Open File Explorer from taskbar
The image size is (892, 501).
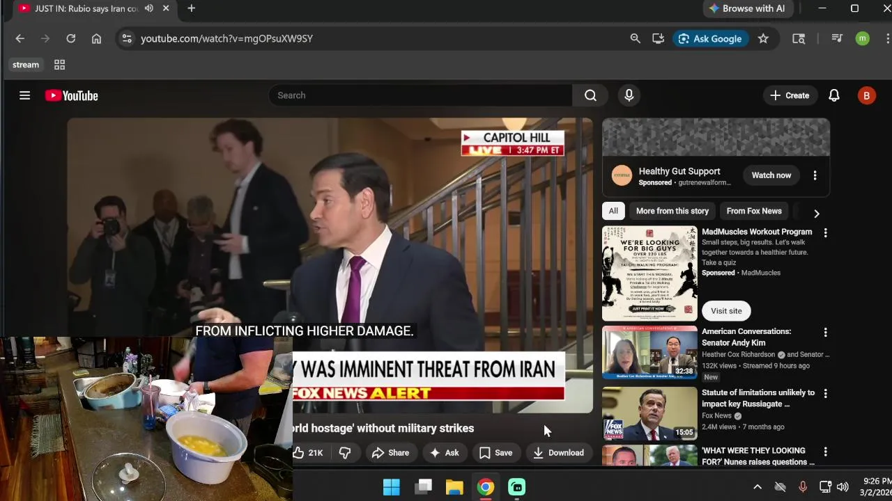(x=454, y=487)
